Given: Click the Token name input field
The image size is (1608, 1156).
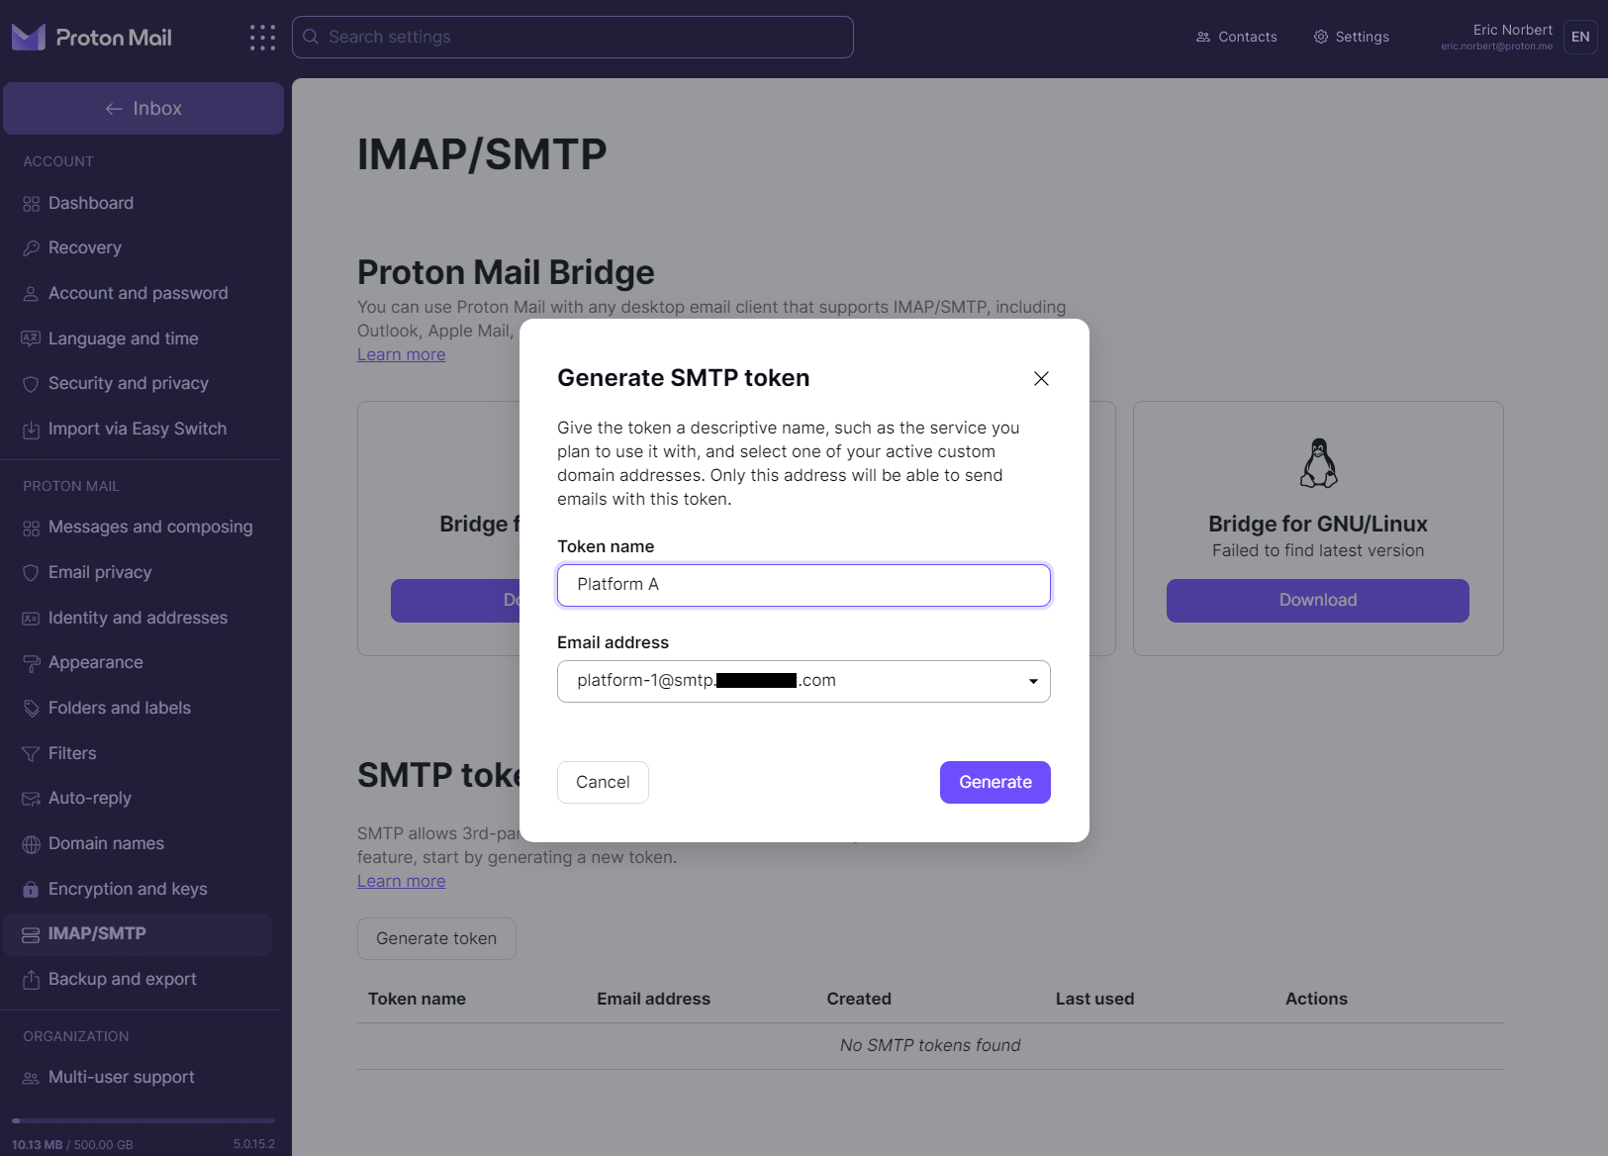Looking at the screenshot, I should pyautogui.click(x=804, y=585).
